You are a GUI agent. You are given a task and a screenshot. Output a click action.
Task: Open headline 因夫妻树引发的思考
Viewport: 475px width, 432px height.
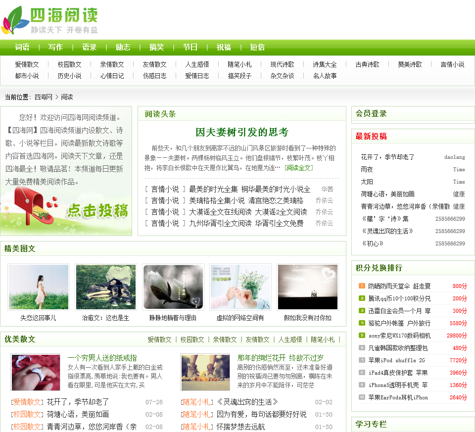pos(242,132)
